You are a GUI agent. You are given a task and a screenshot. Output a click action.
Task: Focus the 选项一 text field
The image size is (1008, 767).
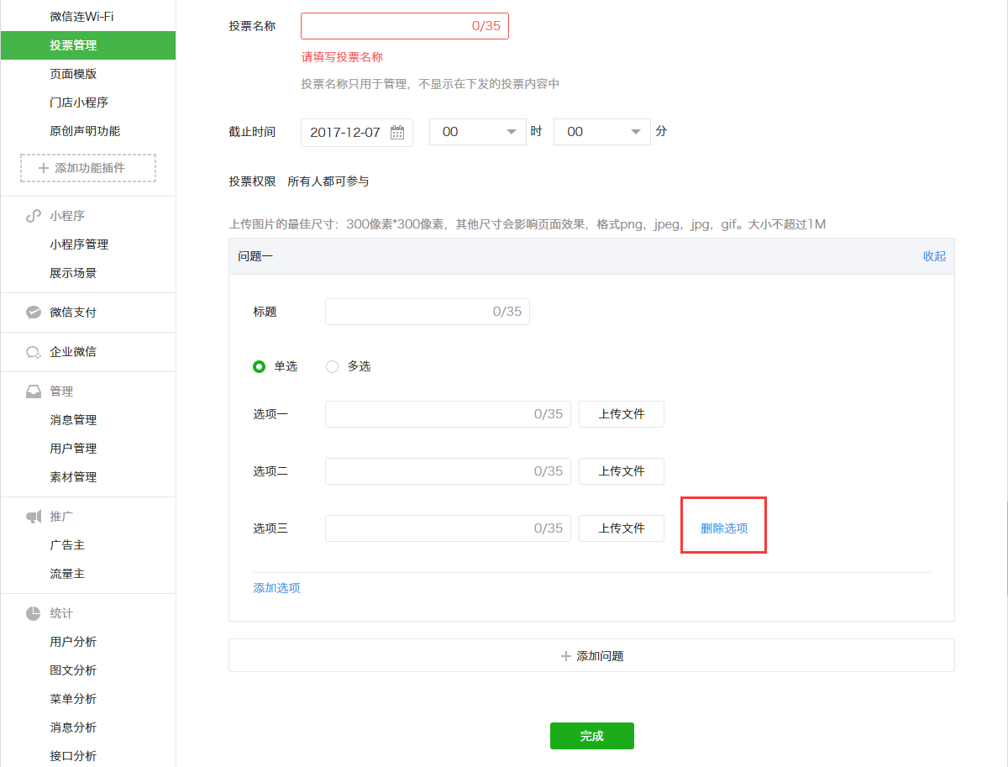448,414
